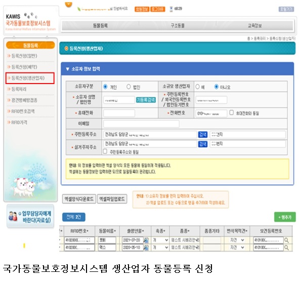This screenshot has height=281, width=299.
Task: Open the 구조동물 top menu
Action: click(178, 26)
